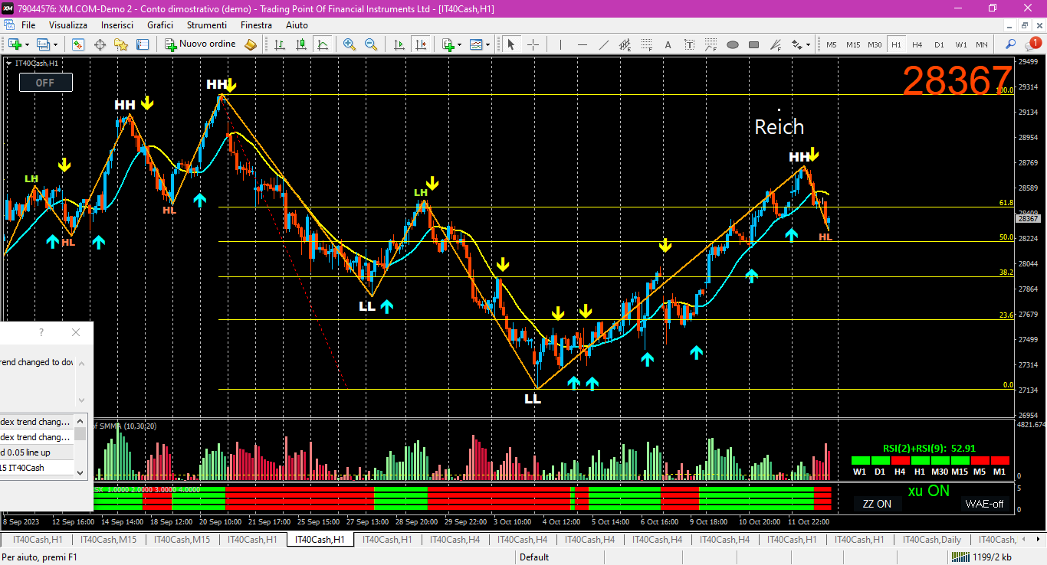This screenshot has height=565, width=1047.
Task: Open the Navigator folder-star icon
Action: [121, 44]
